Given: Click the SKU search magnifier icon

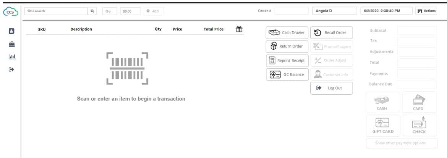Looking at the screenshot, I should 92,11.
